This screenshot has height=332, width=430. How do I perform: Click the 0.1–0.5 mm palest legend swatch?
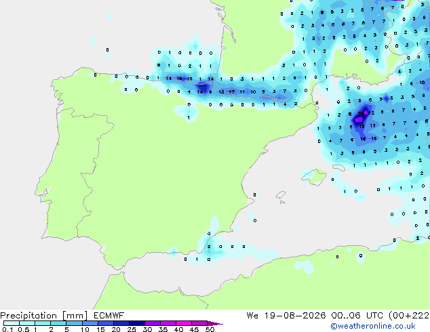pyautogui.click(x=12, y=323)
